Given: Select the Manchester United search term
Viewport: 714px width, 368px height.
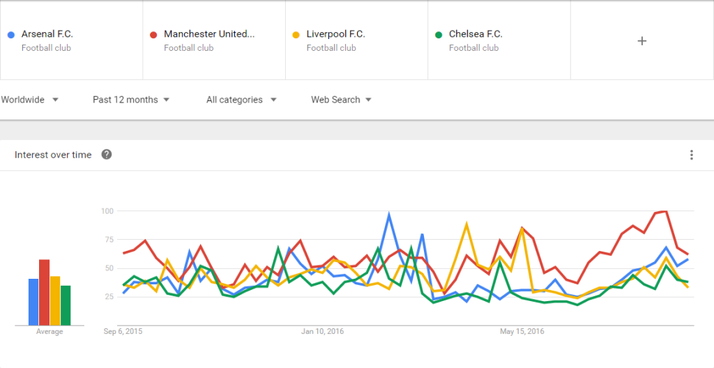Looking at the screenshot, I should pyautogui.click(x=209, y=34).
